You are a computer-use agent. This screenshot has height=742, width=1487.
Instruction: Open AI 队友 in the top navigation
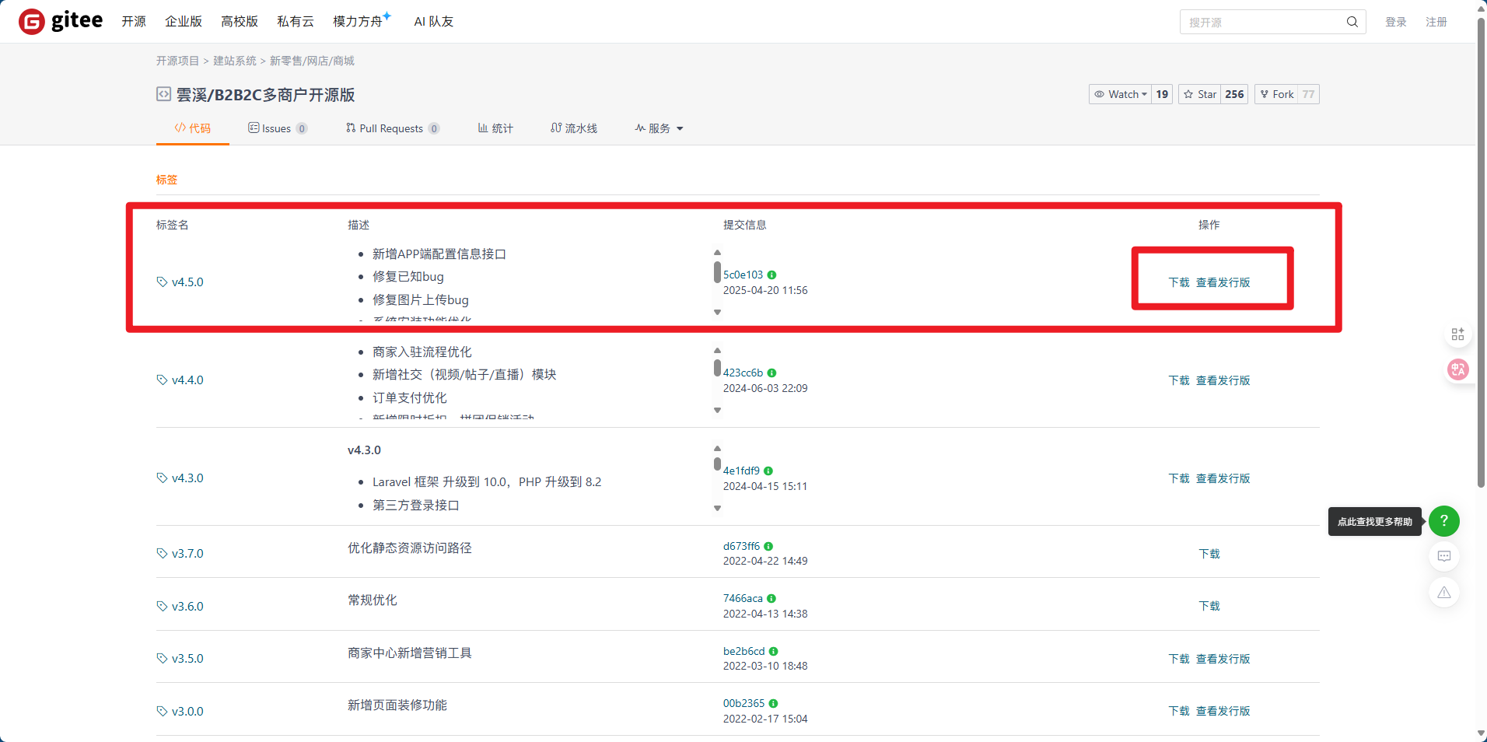click(434, 22)
